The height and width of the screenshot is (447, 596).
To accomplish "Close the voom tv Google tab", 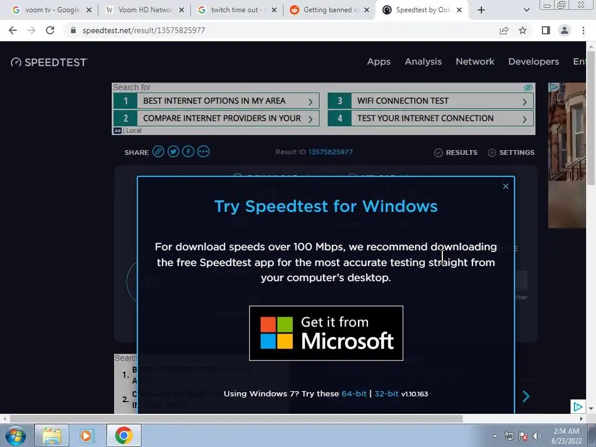I will point(89,10).
